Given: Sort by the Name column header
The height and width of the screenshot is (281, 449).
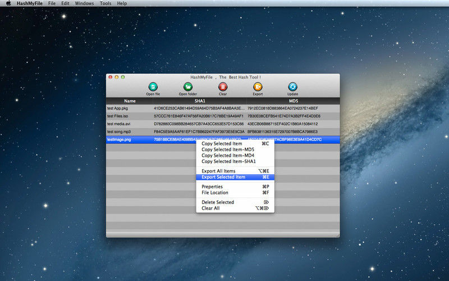Looking at the screenshot, I should pos(130,101).
